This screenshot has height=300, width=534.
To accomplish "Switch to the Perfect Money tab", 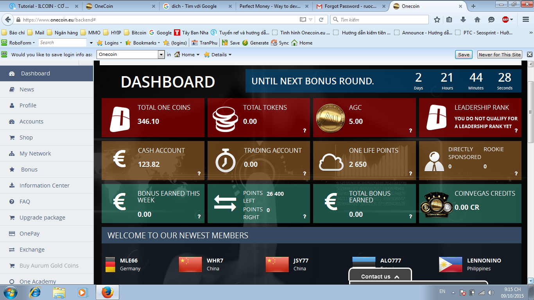I will 274,6.
